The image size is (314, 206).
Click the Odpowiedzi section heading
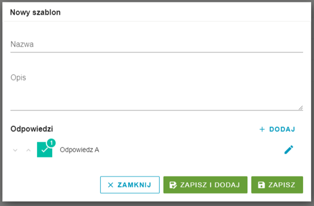[32, 129]
